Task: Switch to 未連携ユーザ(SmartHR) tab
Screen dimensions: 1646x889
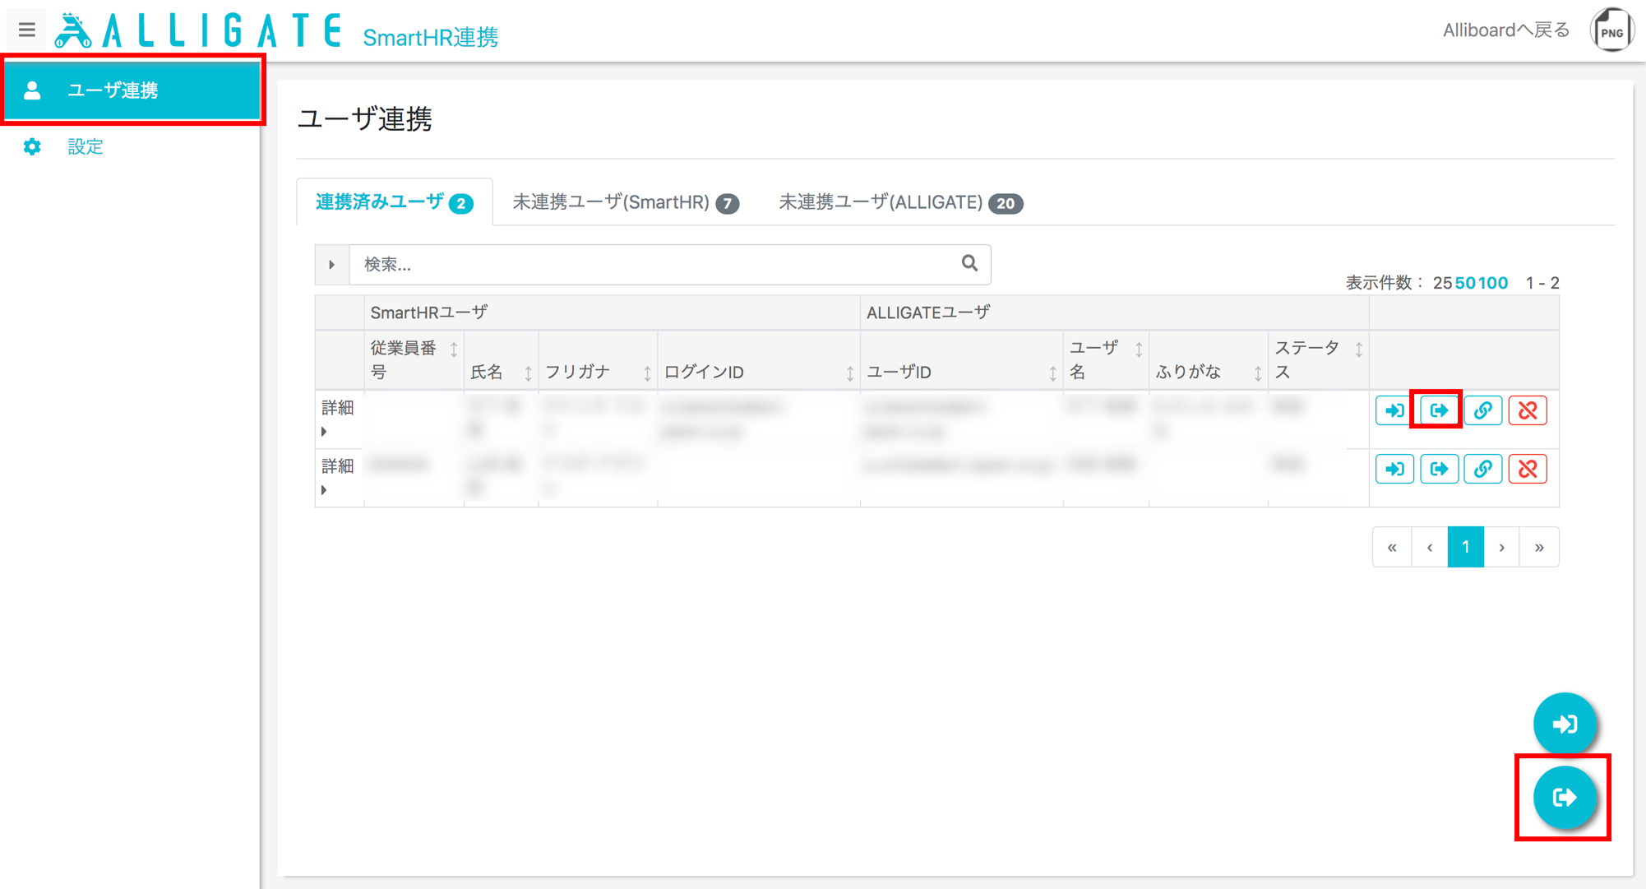Action: [x=626, y=202]
